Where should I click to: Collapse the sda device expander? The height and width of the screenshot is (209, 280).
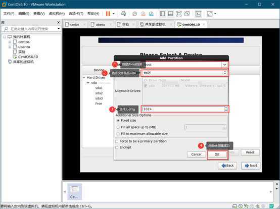(x=88, y=83)
